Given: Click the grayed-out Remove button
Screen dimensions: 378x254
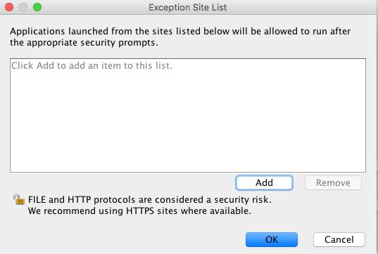Looking at the screenshot, I should tap(333, 183).
